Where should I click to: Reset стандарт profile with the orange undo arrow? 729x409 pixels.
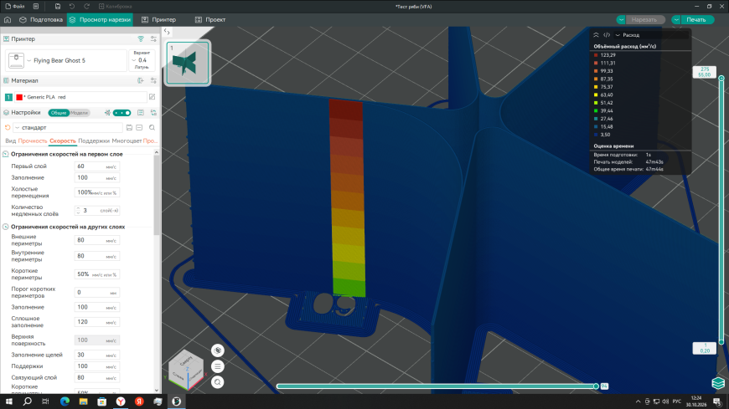8,128
